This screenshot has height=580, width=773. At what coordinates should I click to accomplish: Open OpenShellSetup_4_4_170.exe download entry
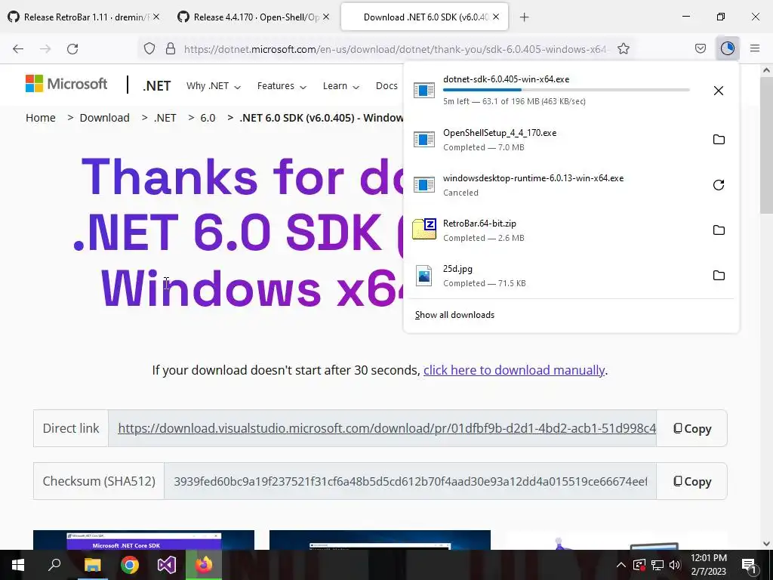pyautogui.click(x=556, y=140)
